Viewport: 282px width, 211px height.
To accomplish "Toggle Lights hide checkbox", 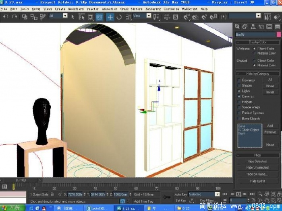I will (x=239, y=91).
